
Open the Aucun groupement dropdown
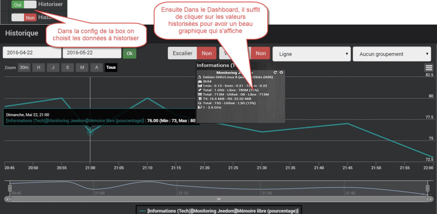click(x=392, y=54)
